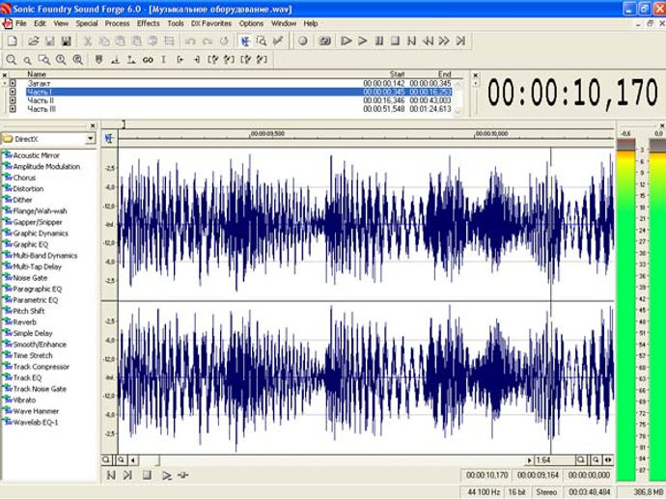Select Acoustic Mirror in the plug-in list
666x500 pixels.
[x=36, y=155]
